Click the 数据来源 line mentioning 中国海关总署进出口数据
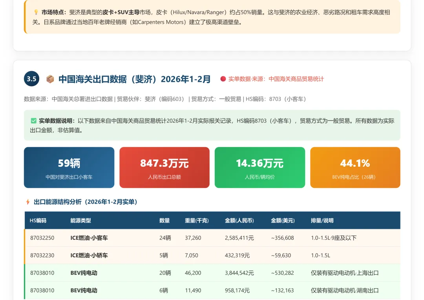This screenshot has width=424, height=300. [165, 99]
